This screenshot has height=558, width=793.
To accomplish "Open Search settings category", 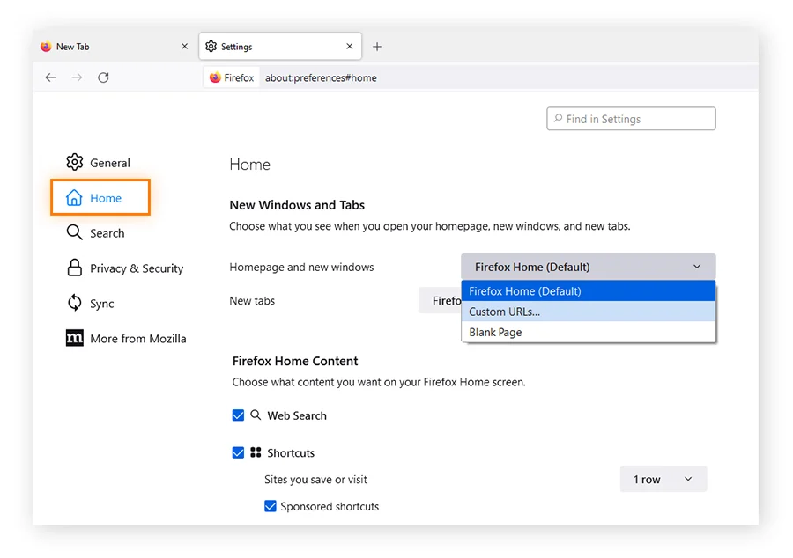I will 95,233.
